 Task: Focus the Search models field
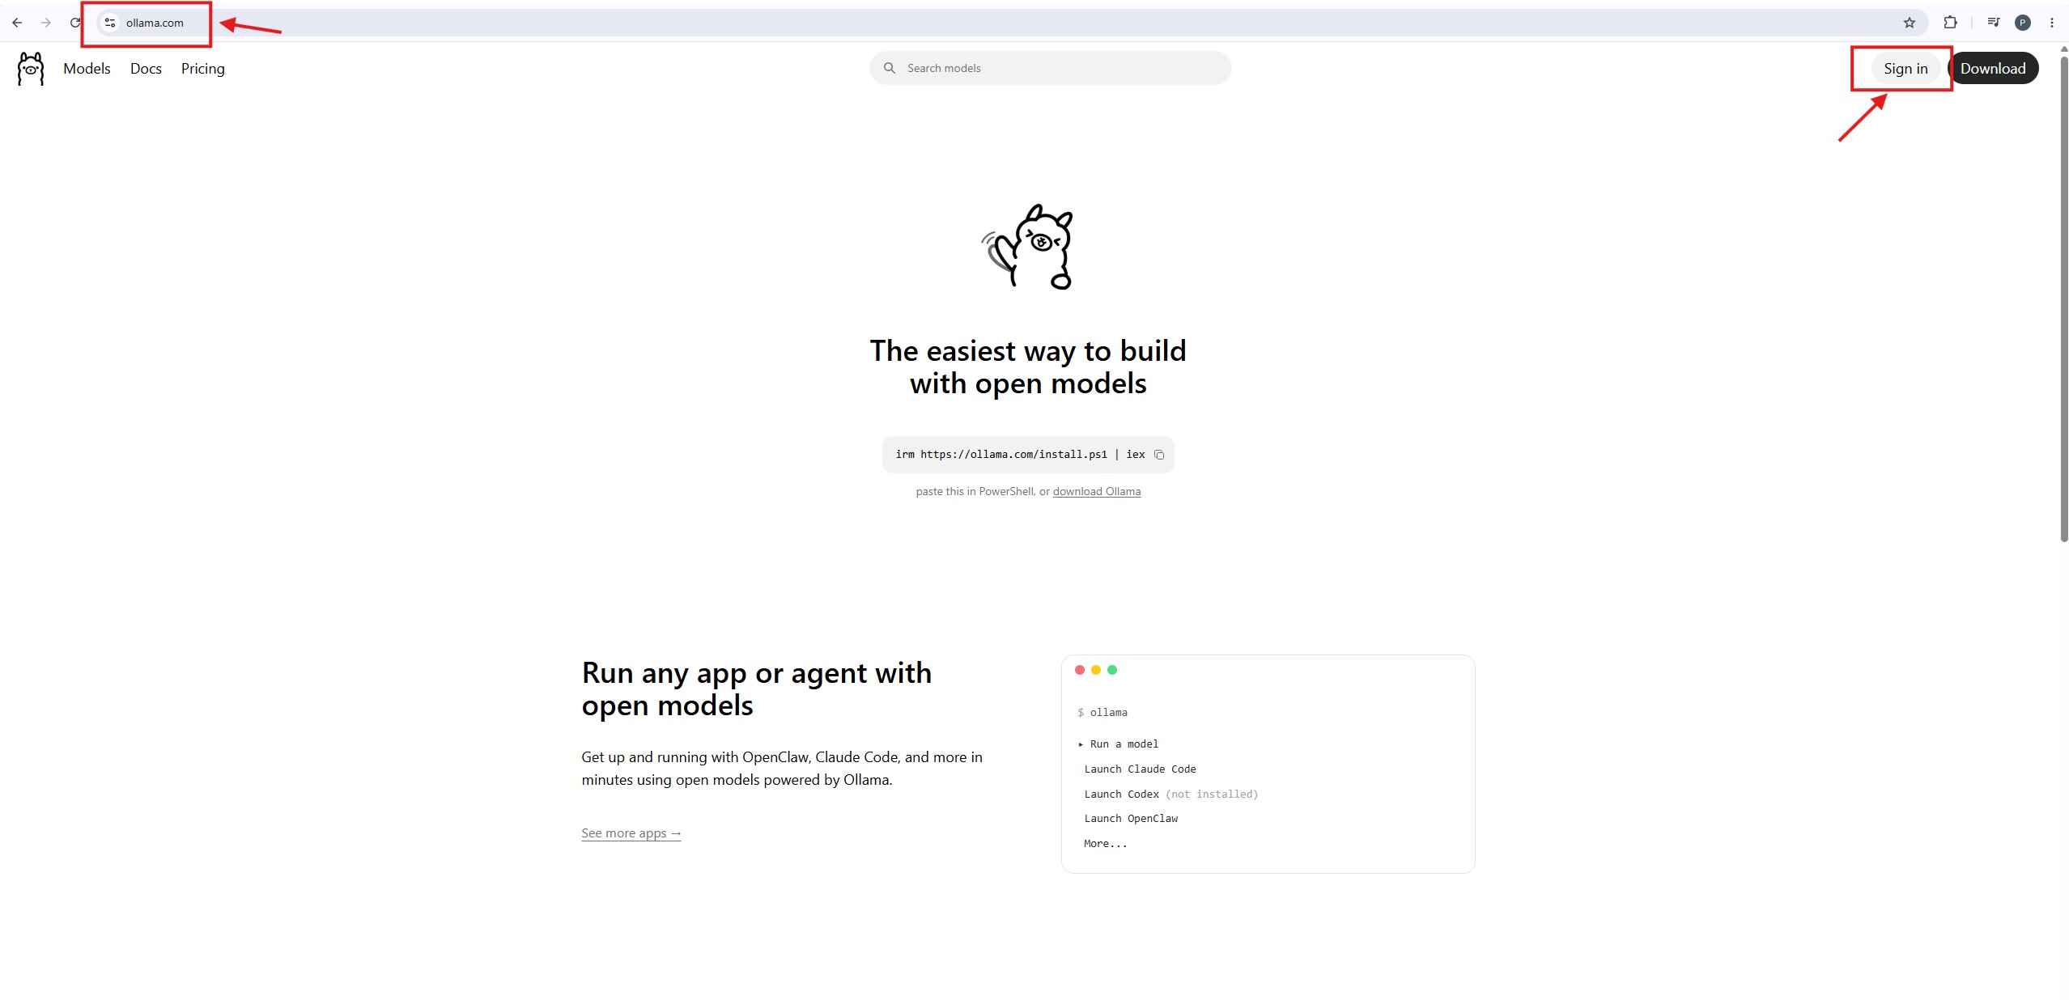(1050, 68)
